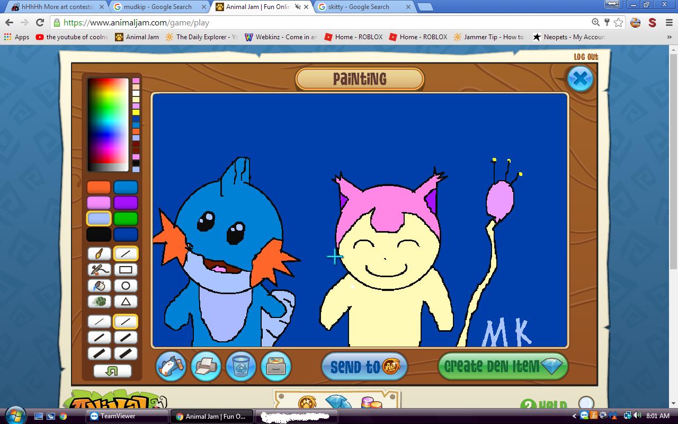Open the file drawer storage icon
This screenshot has width=678, height=424.
tap(276, 366)
